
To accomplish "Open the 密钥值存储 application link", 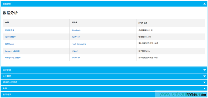I will click(9, 30).
